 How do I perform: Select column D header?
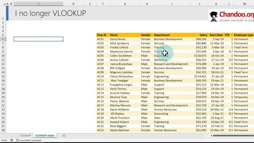(x=73, y=4)
